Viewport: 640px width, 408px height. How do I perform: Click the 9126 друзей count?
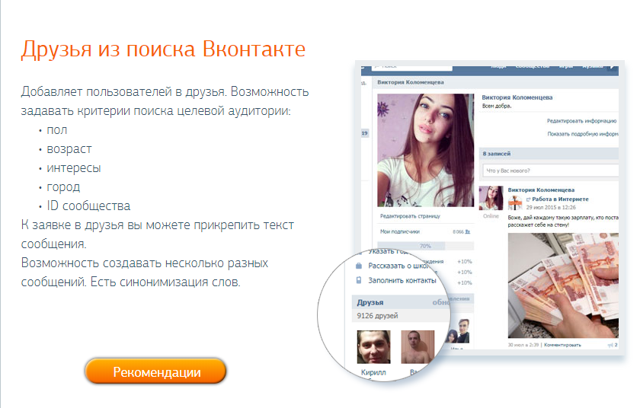(377, 315)
